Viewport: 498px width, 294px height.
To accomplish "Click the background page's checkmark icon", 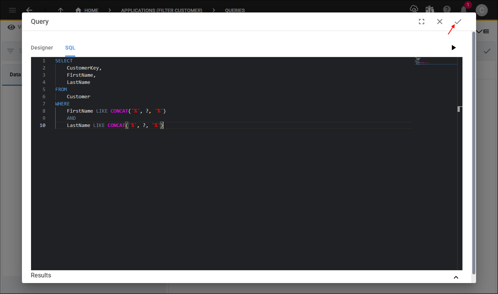I will (x=487, y=51).
